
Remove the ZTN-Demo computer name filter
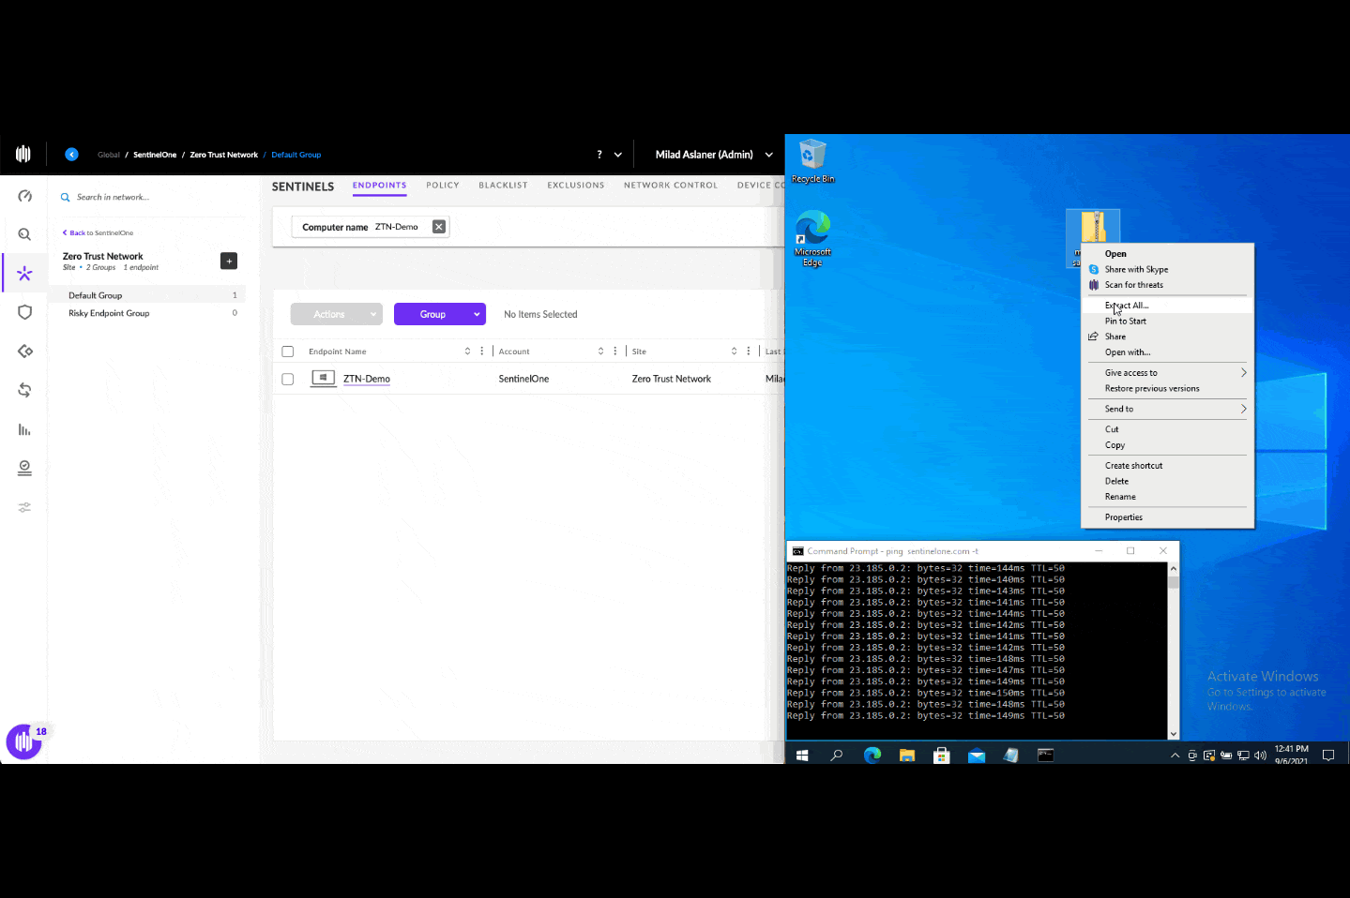[438, 227]
